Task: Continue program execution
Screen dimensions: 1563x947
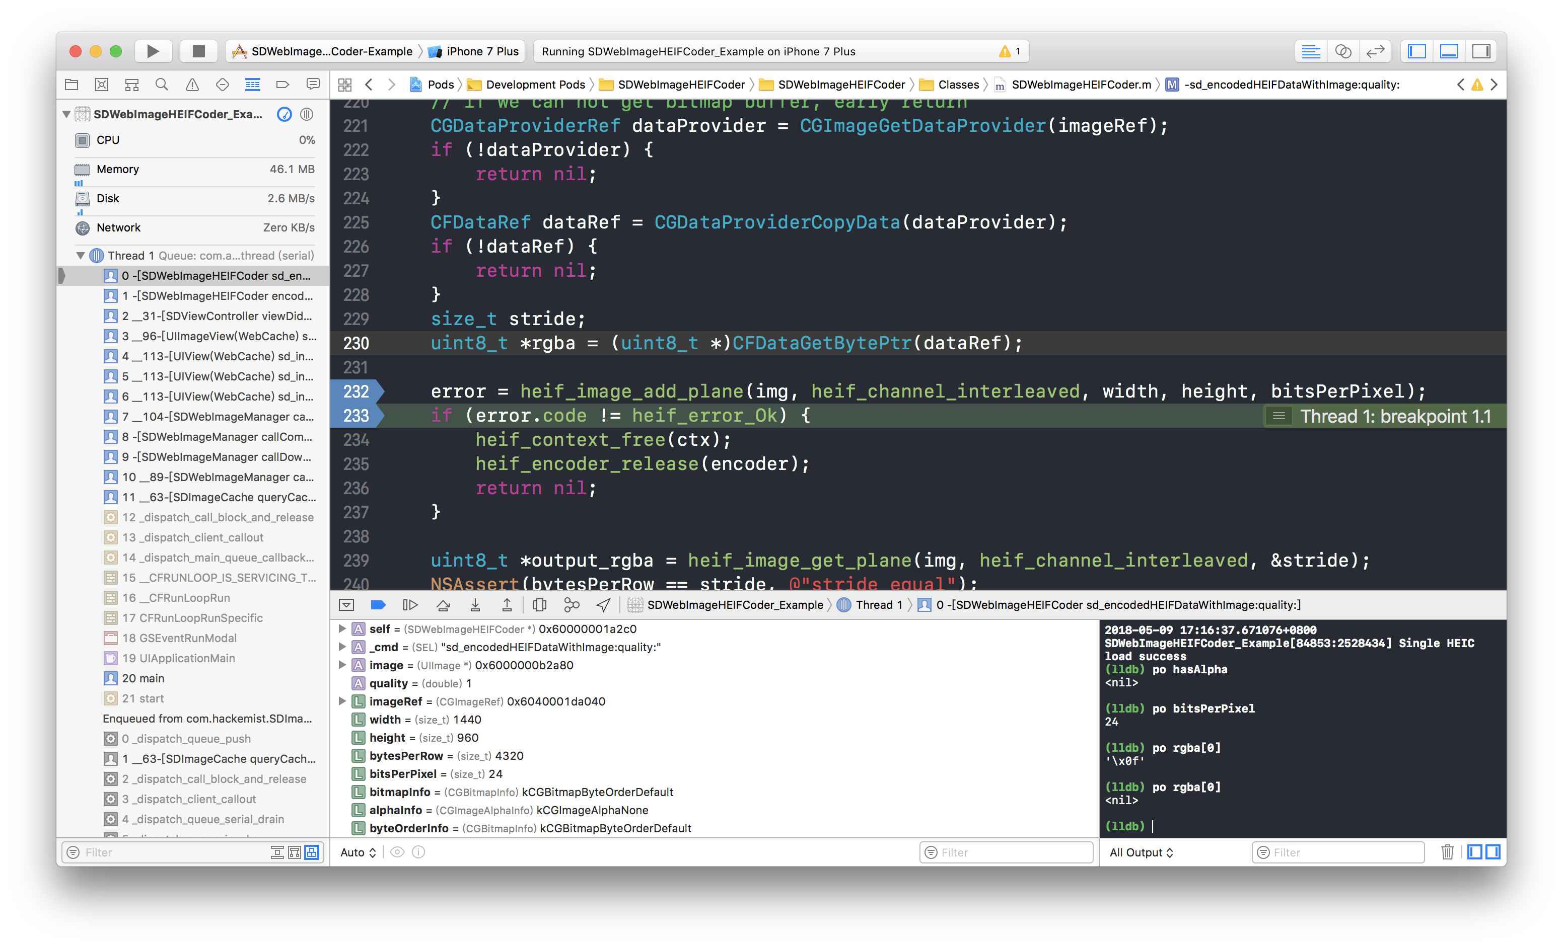Action: coord(410,605)
